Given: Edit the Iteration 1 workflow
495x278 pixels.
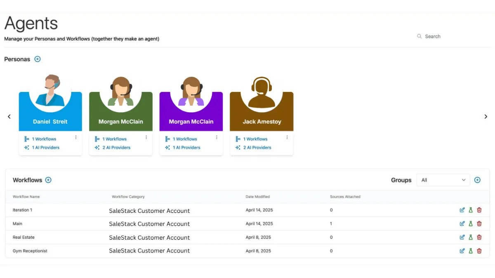Looking at the screenshot, I should pos(462,210).
